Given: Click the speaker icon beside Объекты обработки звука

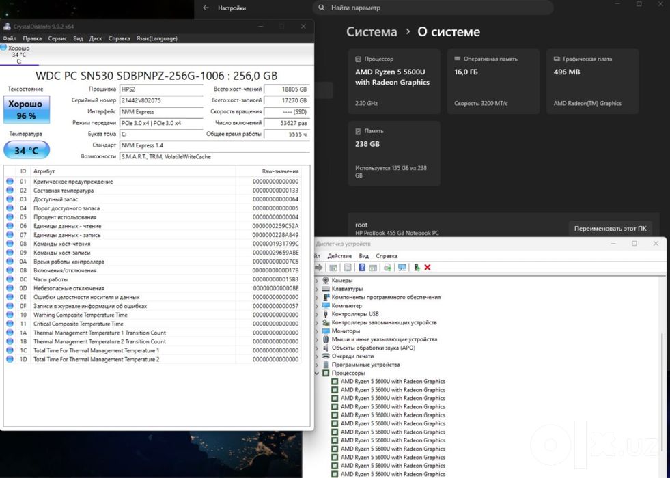Looking at the screenshot, I should click(x=326, y=348).
